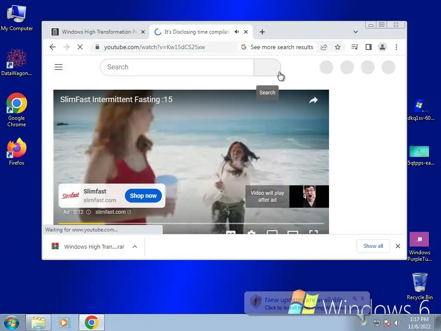Click the padlock site info icon
The width and height of the screenshot is (441, 331).
tap(97, 47)
